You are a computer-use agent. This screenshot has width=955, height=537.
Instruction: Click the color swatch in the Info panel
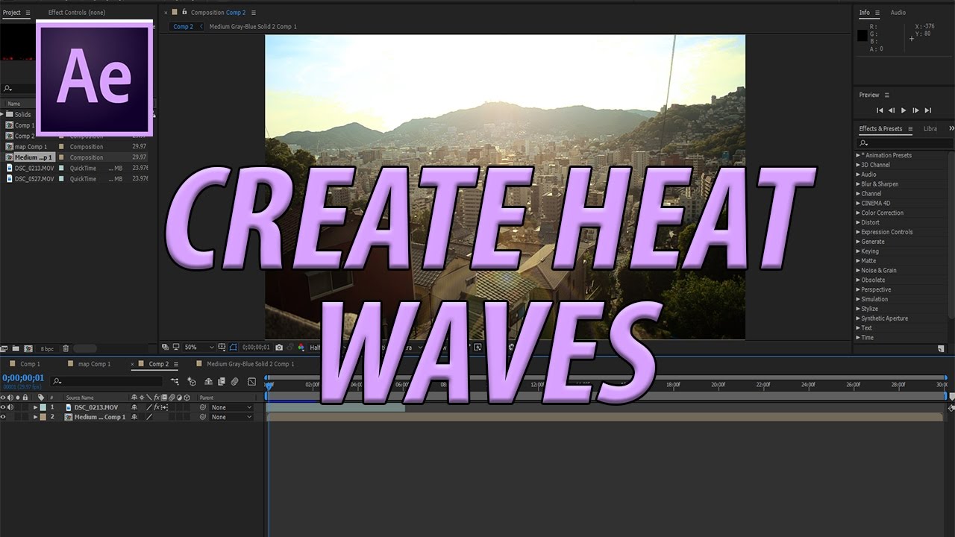[862, 35]
